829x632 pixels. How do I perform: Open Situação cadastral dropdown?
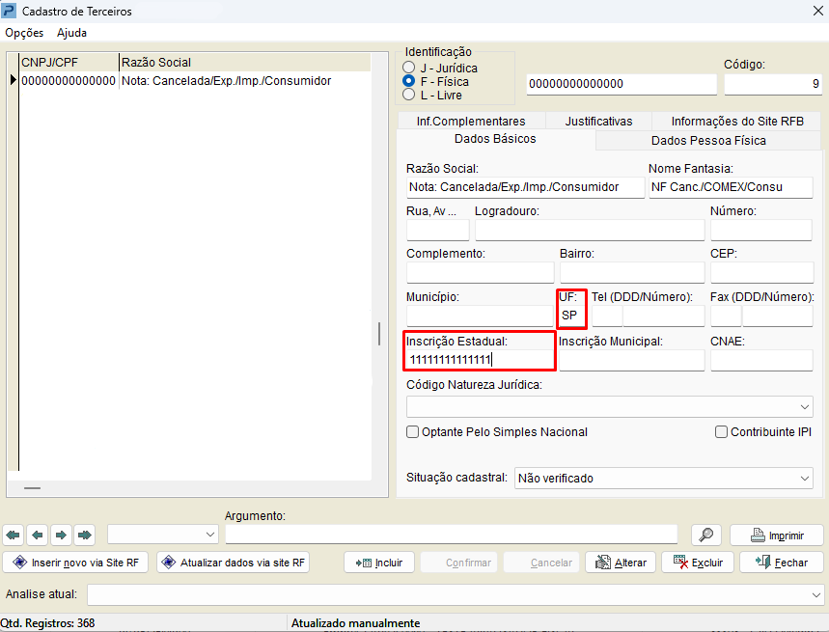pos(805,479)
